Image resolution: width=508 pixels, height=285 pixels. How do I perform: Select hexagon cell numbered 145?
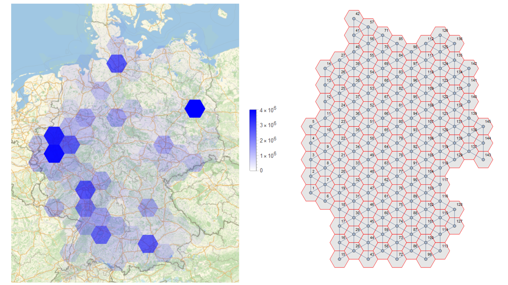pos(483,126)
